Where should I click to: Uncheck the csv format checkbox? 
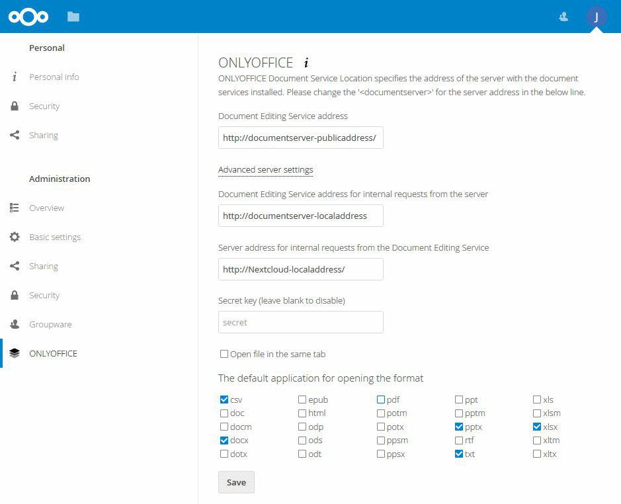point(224,399)
